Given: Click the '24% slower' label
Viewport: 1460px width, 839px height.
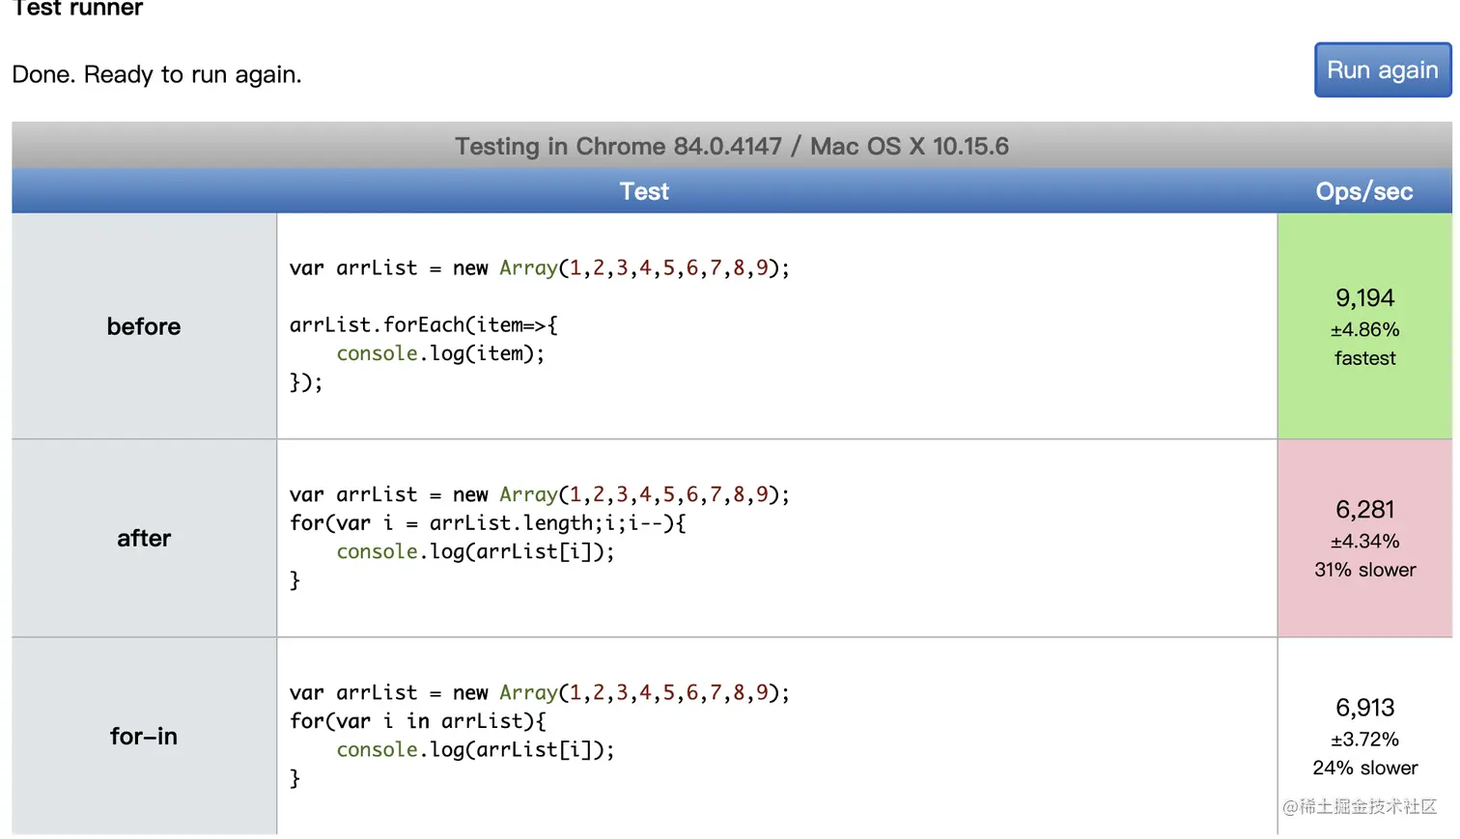Looking at the screenshot, I should click(1364, 768).
